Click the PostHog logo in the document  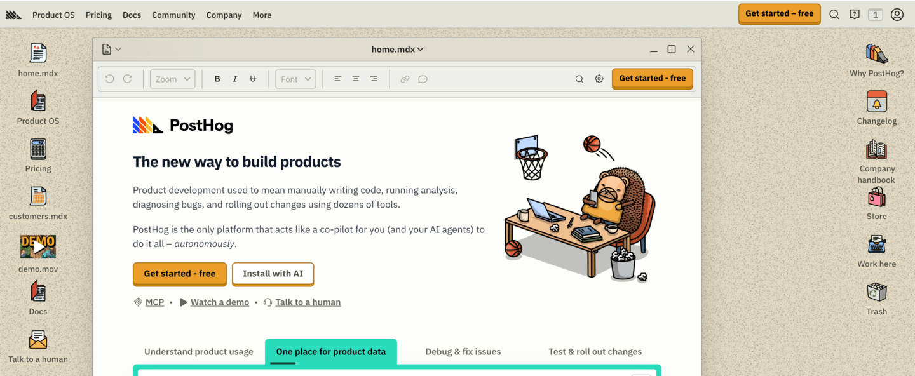183,125
